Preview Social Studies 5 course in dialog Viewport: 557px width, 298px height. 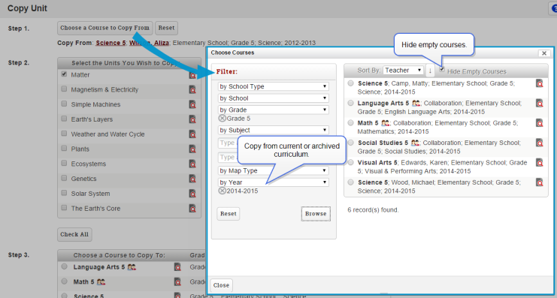pos(540,143)
